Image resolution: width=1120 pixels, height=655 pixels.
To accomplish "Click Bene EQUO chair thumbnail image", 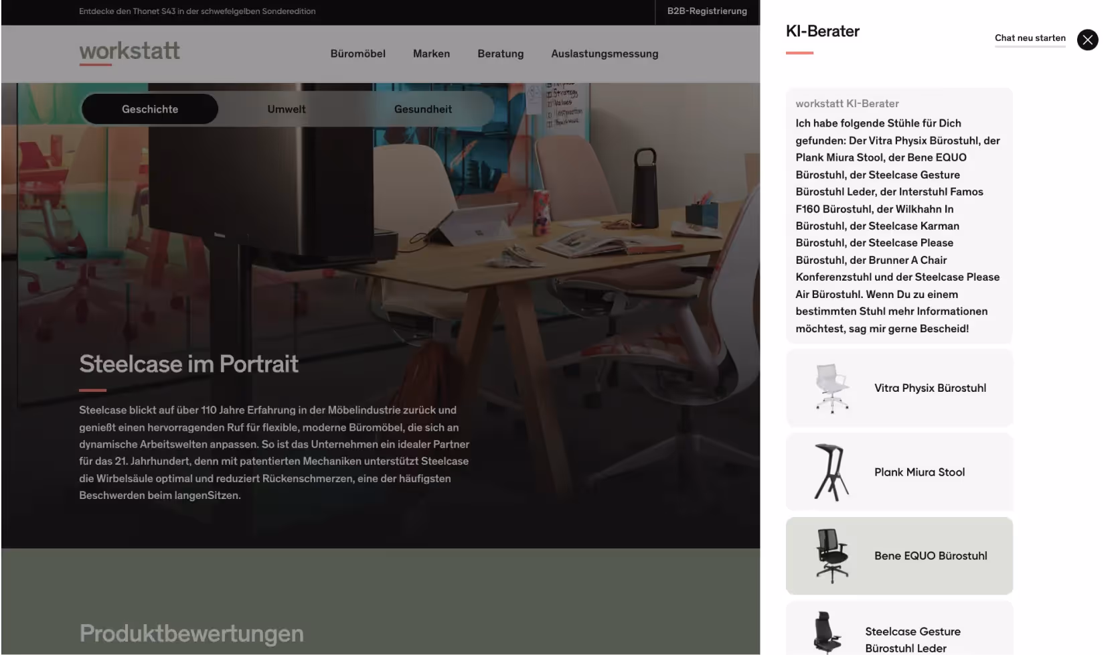I will click(831, 556).
